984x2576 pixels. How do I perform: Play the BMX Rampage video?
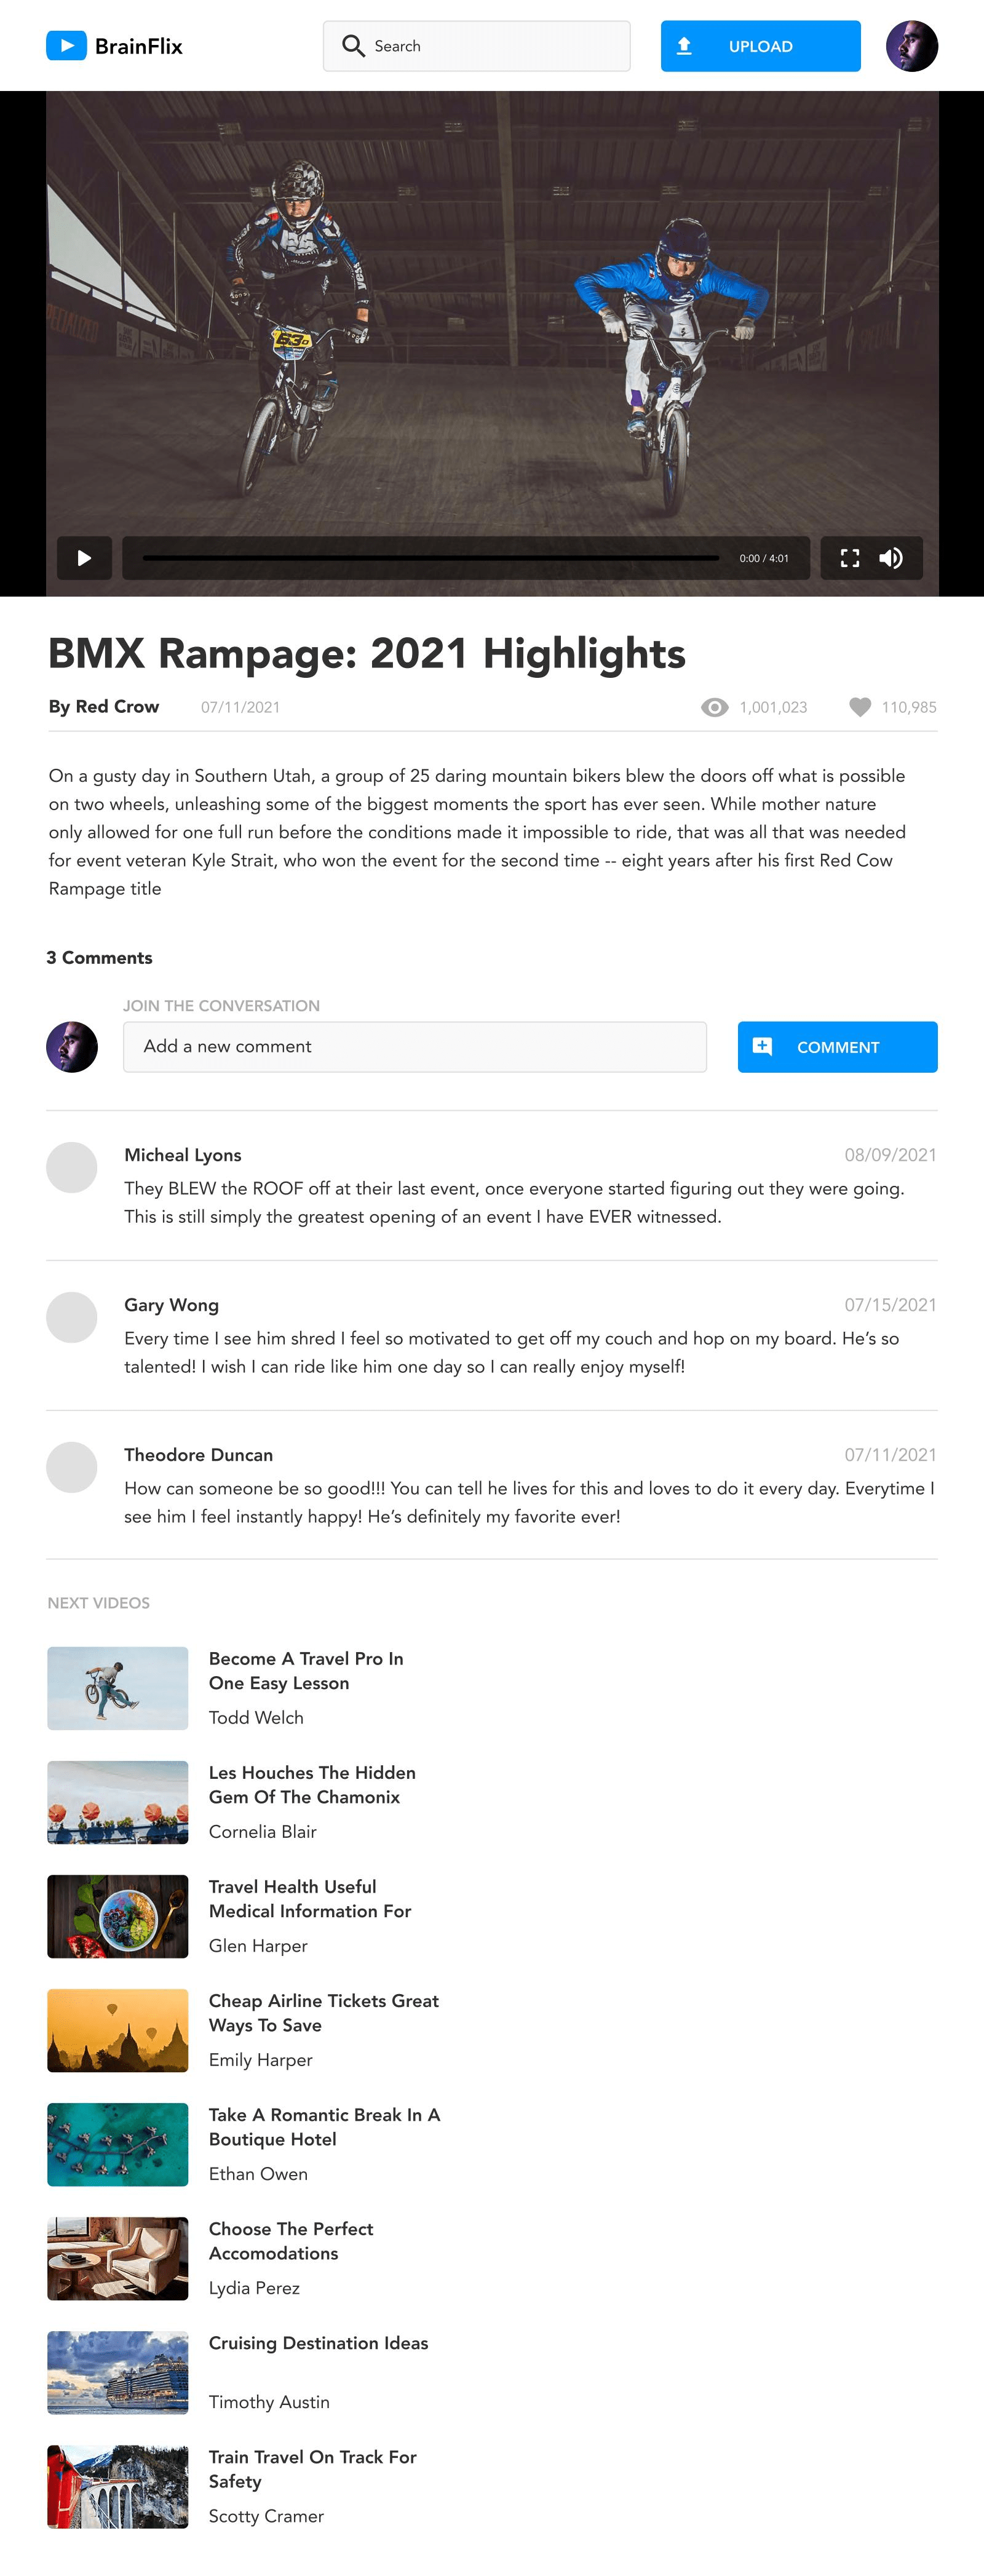[84, 558]
